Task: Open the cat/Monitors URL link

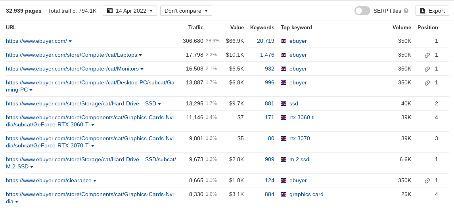Action: tap(73, 69)
